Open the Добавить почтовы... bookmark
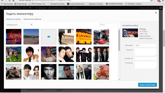165x93 pixels. [95, 4]
